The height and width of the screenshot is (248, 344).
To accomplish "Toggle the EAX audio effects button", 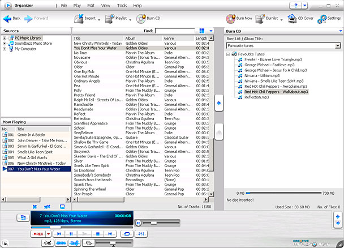I will click(x=61, y=243).
